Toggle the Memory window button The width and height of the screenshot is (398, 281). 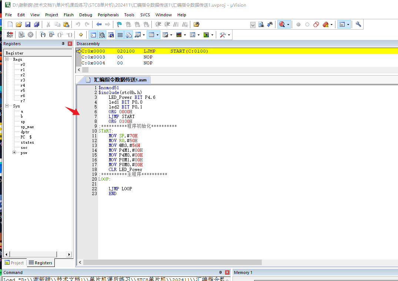coord(151,35)
